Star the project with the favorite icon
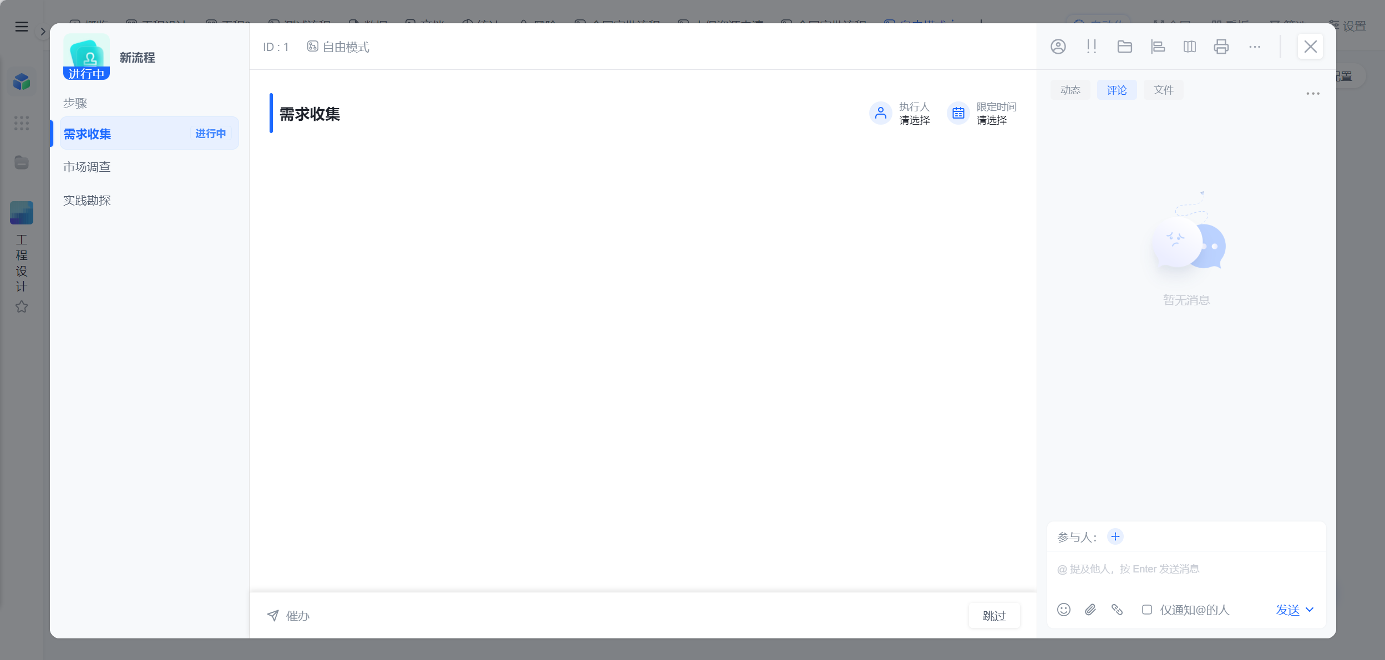This screenshot has width=1385, height=660. click(x=22, y=306)
